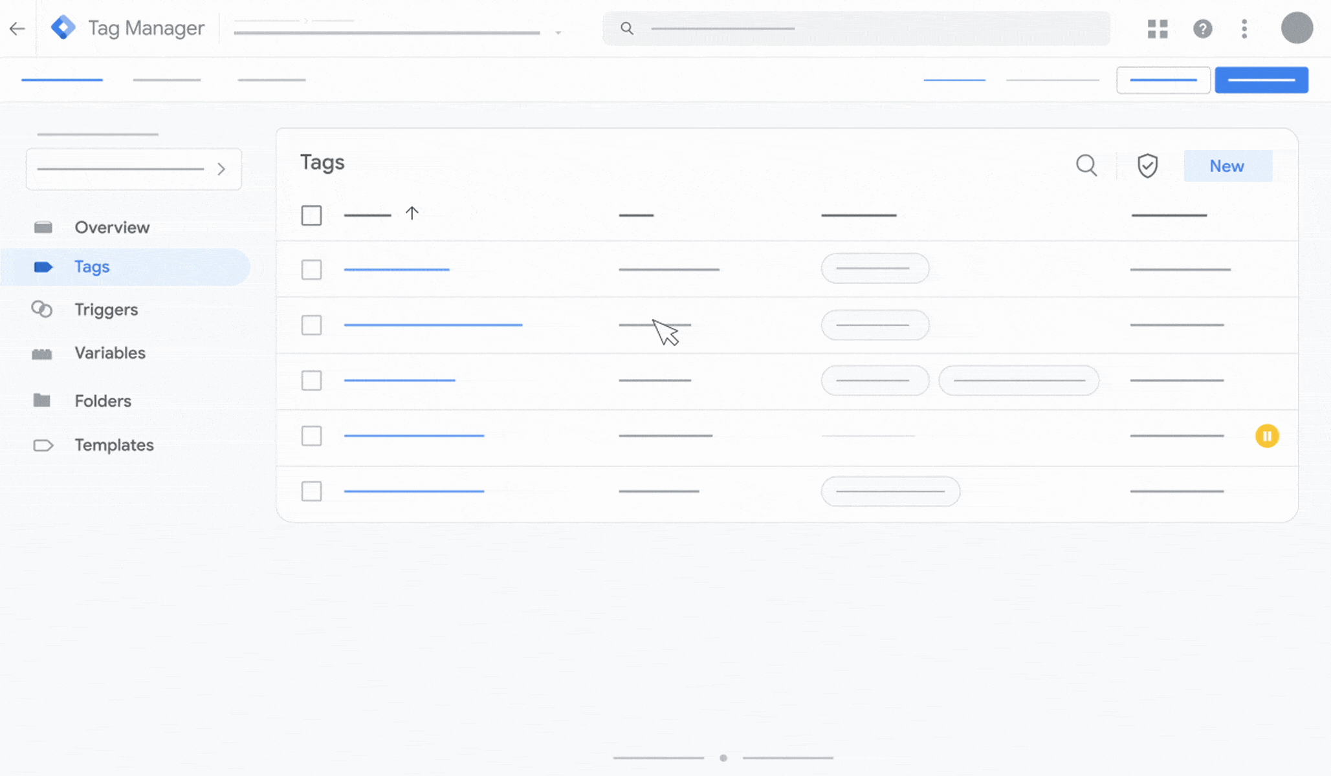Click the help question mark icon
Viewport: 1331px width, 776px height.
[x=1202, y=28]
